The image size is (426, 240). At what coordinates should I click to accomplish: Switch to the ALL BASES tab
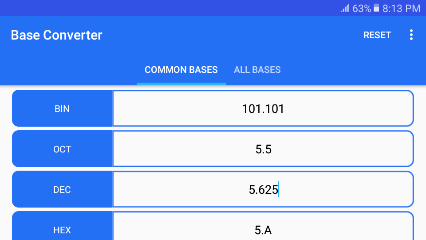(257, 70)
